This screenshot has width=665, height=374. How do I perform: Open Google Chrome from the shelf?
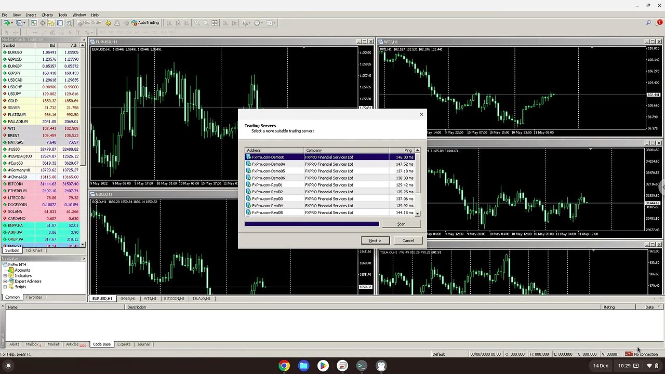click(x=284, y=366)
